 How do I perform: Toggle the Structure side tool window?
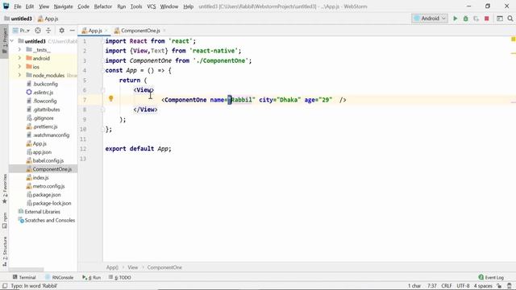5,252
